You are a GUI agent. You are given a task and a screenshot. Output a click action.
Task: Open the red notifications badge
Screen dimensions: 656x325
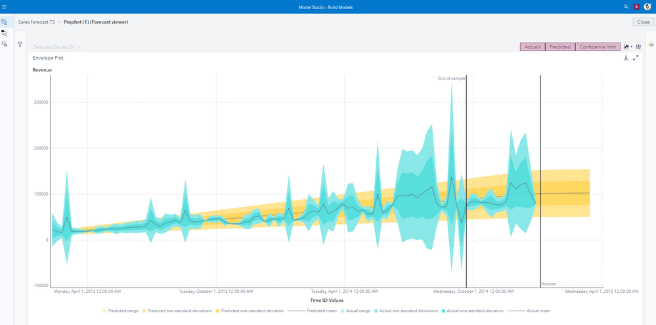tap(636, 7)
